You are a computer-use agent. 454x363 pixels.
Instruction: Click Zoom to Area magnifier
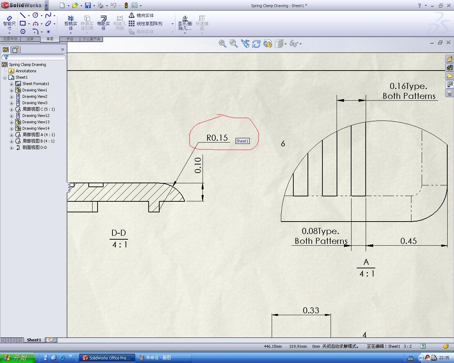233,44
